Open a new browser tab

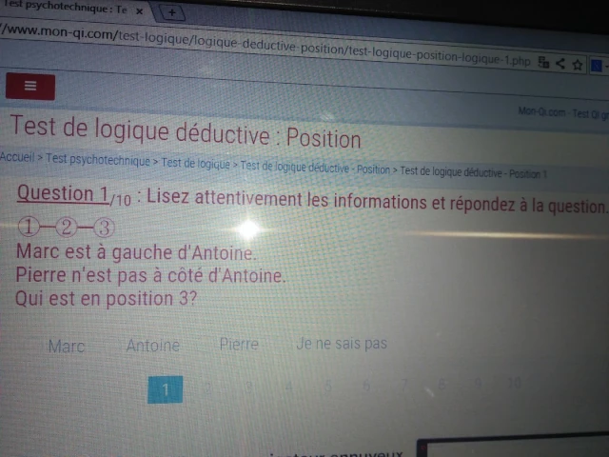pyautogui.click(x=171, y=12)
